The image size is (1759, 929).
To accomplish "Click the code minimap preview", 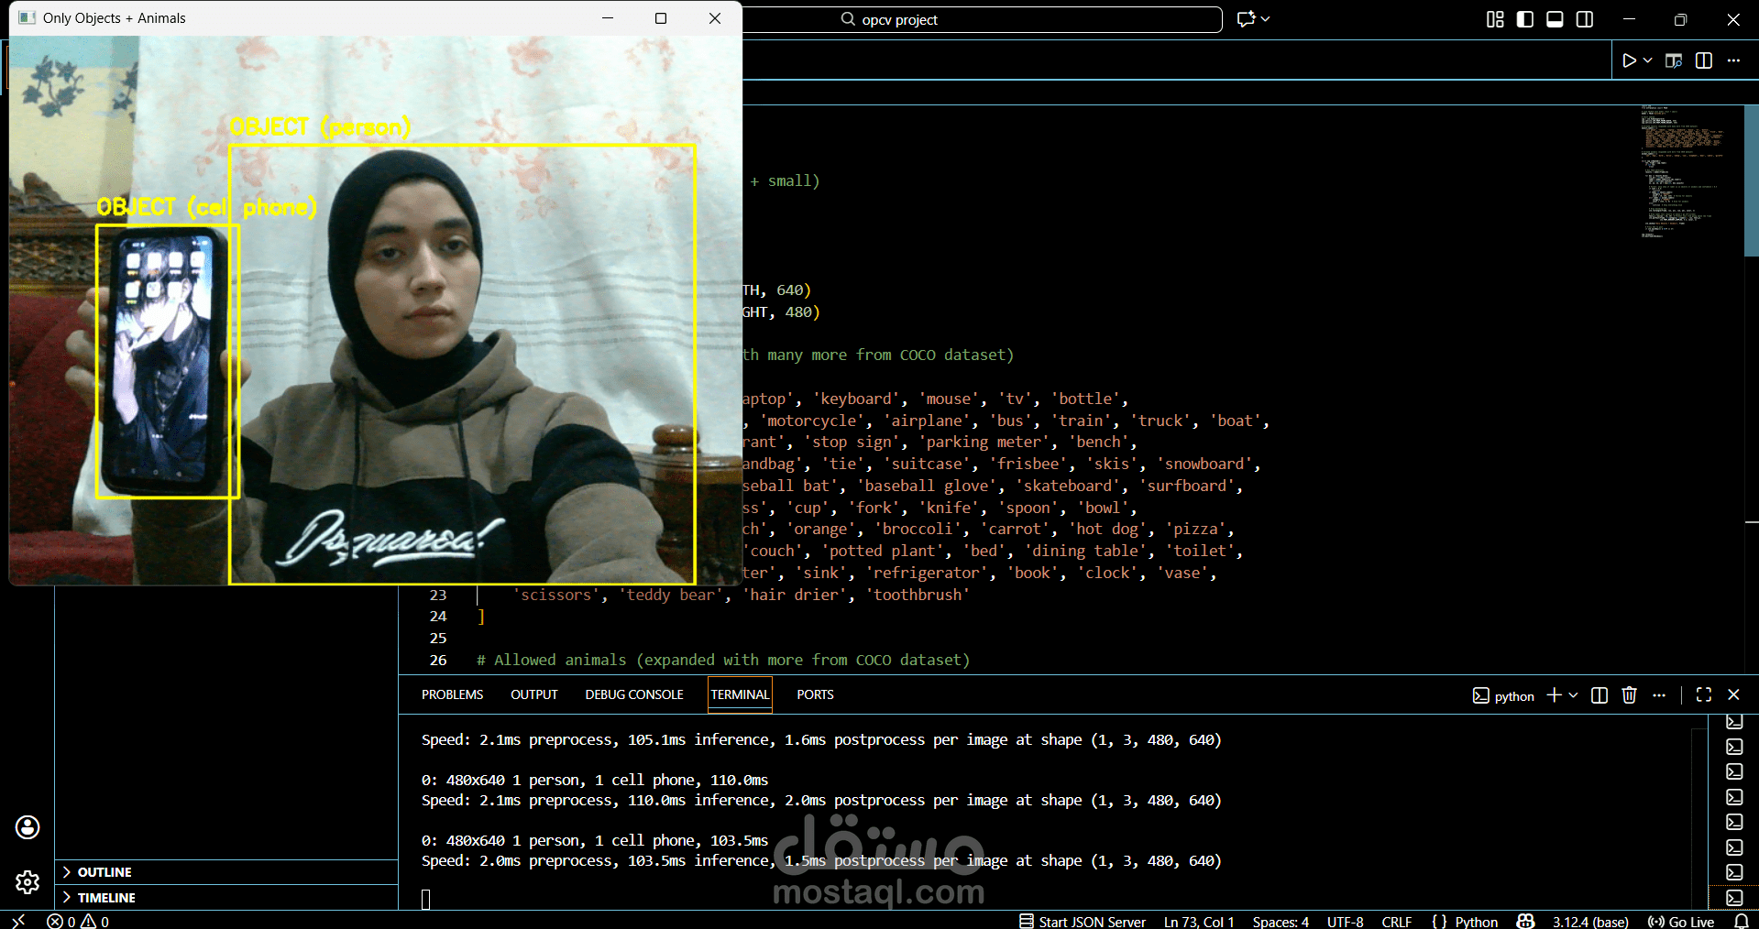I will [x=1681, y=172].
